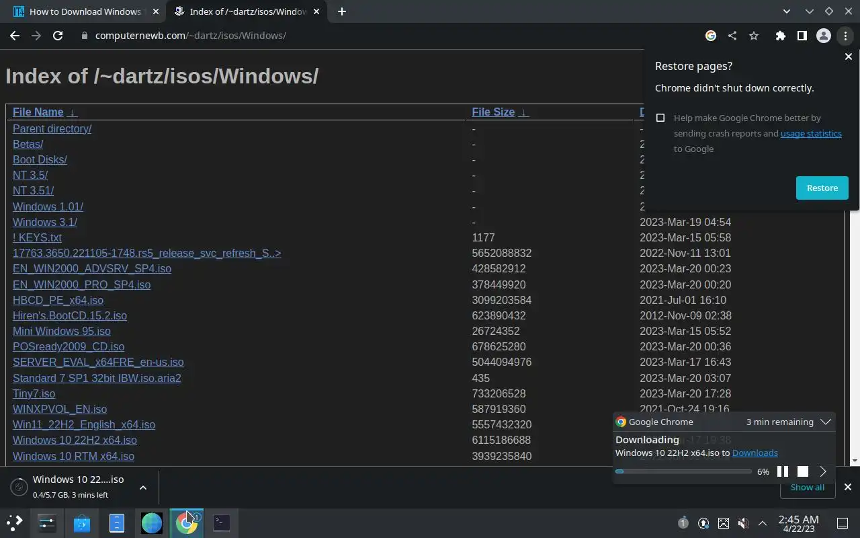
Task: Launch Discover software store from taskbar
Action: (x=82, y=523)
